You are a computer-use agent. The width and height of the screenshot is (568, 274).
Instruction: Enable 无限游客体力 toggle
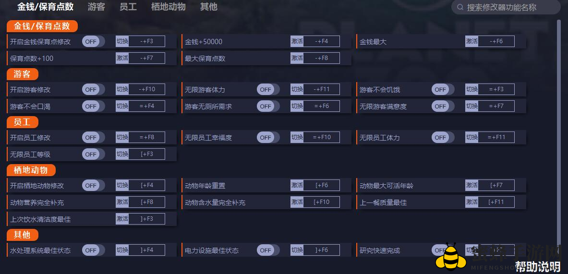click(268, 89)
